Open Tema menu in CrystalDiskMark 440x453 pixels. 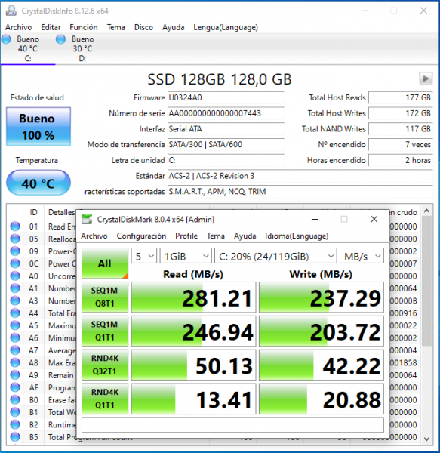(x=216, y=236)
